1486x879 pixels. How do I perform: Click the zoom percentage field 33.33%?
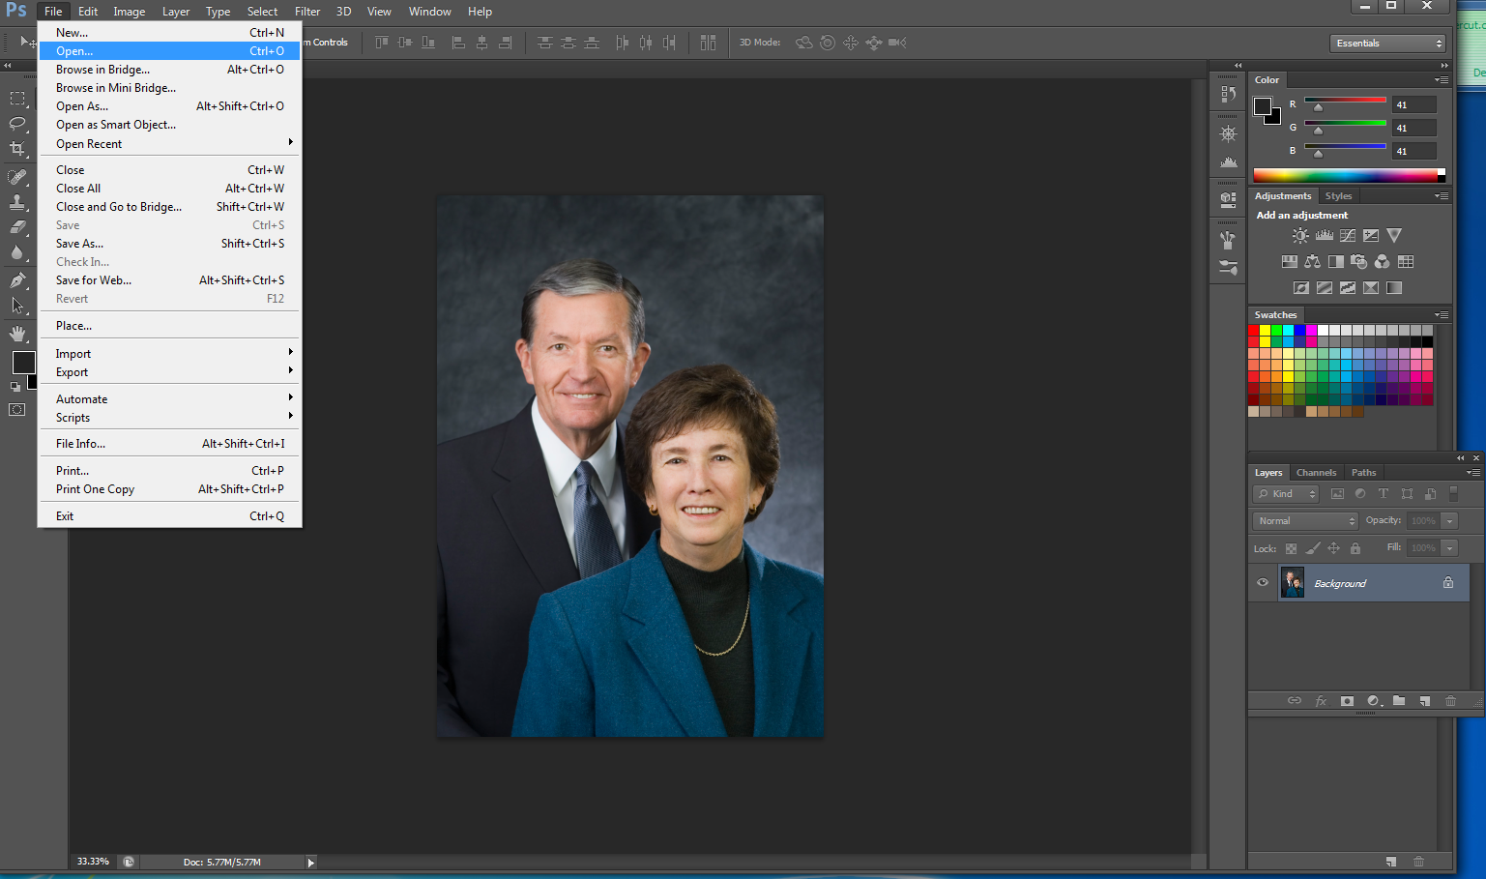94,862
